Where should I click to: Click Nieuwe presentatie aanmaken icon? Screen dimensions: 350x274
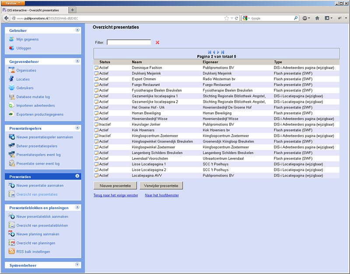pyautogui.click(x=11, y=185)
